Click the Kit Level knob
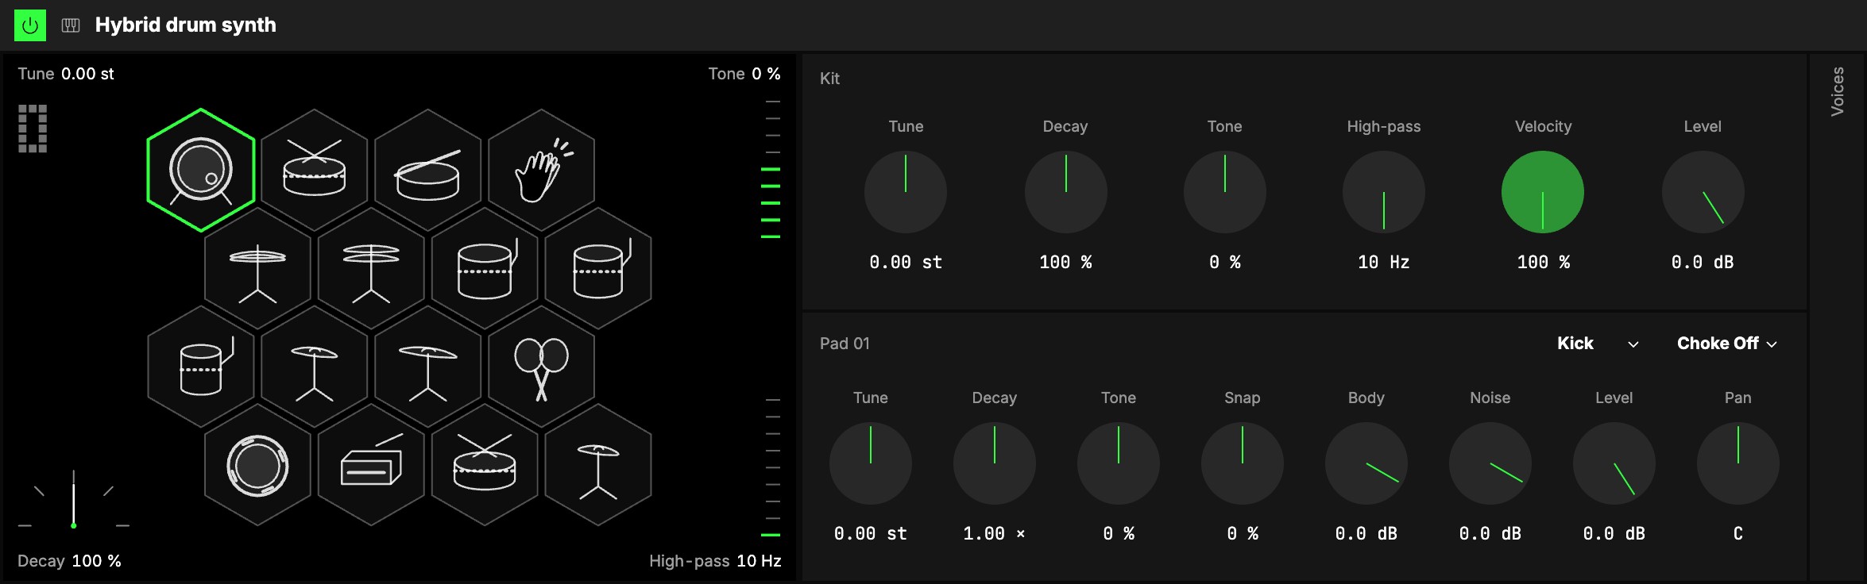This screenshot has height=584, width=1867. (x=1703, y=192)
